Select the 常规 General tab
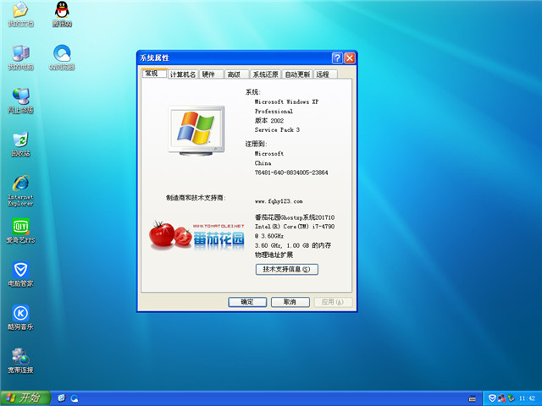542x406 pixels. coord(154,74)
